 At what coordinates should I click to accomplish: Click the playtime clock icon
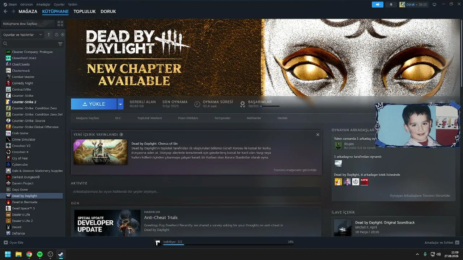197,104
